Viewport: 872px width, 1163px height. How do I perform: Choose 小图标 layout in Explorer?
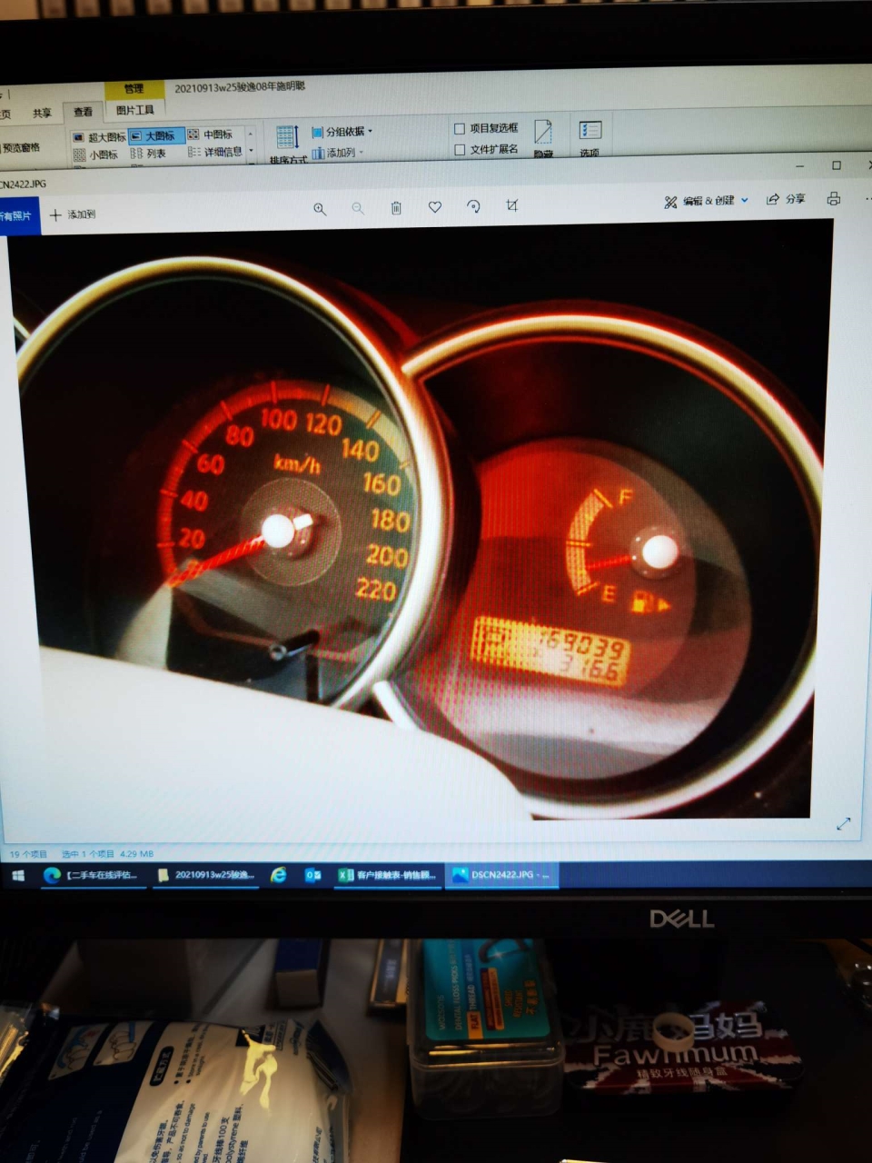[96, 155]
